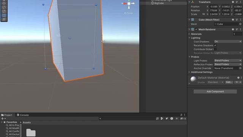The width and height of the screenshot is (243, 137).
Task: Click the Rotation Y value field
Action: tap(226, 10)
